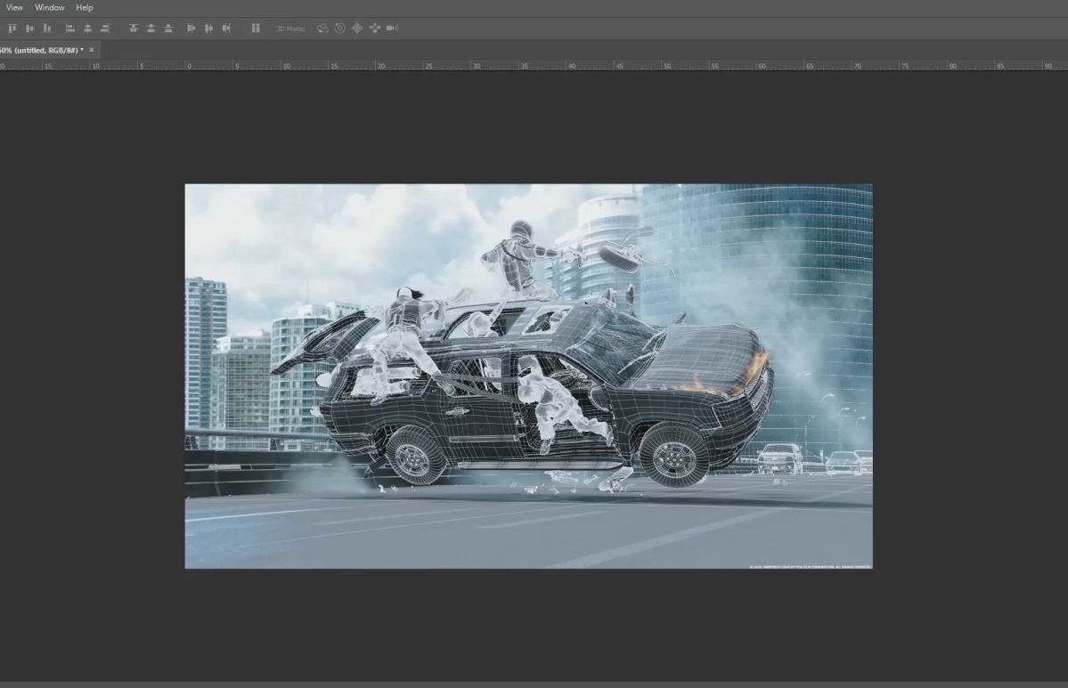This screenshot has height=688, width=1068.
Task: Open the View menu
Action: 14,7
